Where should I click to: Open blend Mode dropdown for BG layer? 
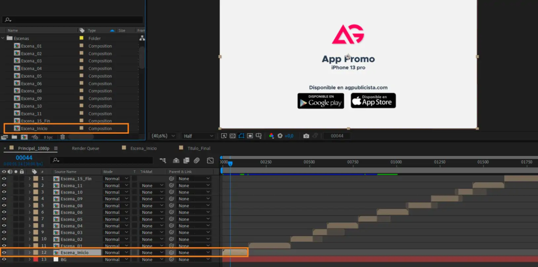coord(116,260)
